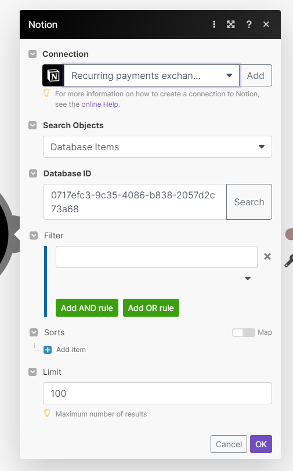Click the lightbulb icon near Maximum number of results
This screenshot has width=293, height=471.
coord(47,413)
